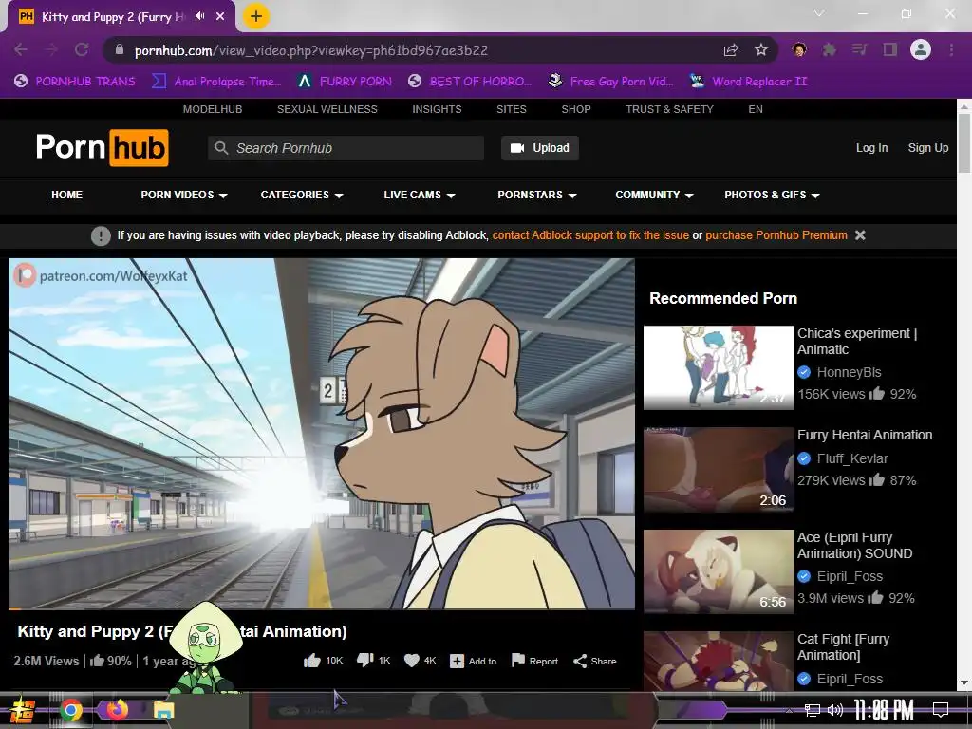Open Chrome three-dot menu
This screenshot has width=972, height=729.
[951, 49]
